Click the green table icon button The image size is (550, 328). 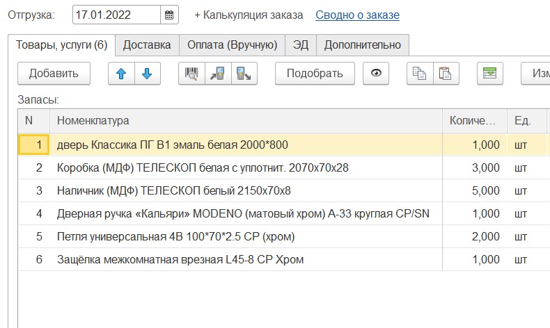pos(489,74)
